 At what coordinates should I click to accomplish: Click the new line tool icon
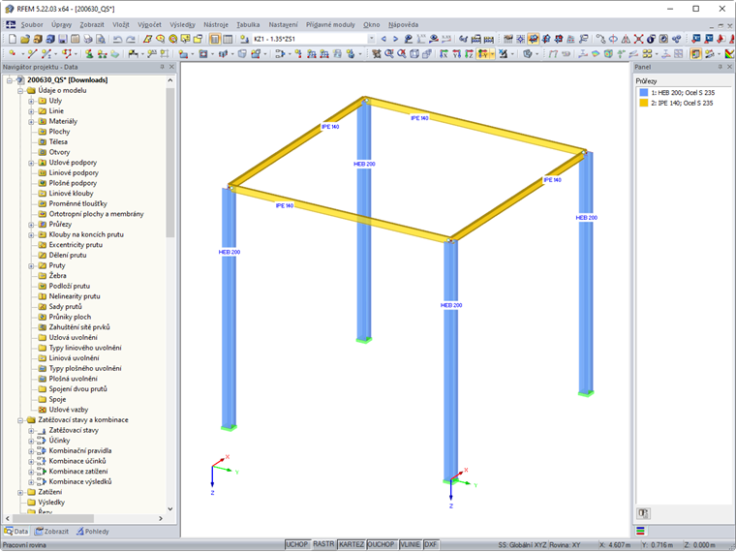tap(31, 54)
